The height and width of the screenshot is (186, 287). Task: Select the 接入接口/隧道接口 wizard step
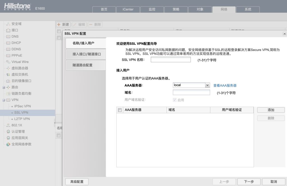click(86, 54)
